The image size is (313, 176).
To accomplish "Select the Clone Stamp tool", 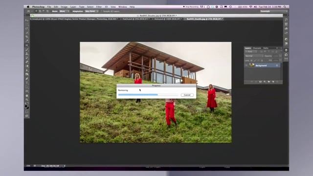I will pyautogui.click(x=27, y=54).
